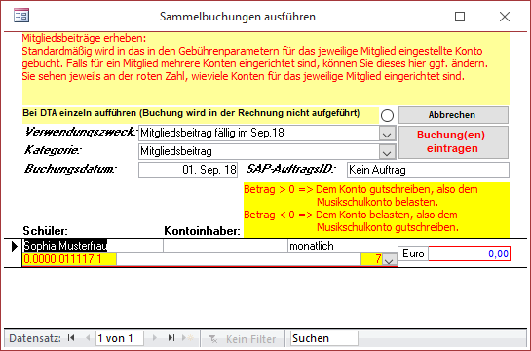Click the Abbrechen button
The width and height of the screenshot is (531, 351).
click(x=453, y=115)
